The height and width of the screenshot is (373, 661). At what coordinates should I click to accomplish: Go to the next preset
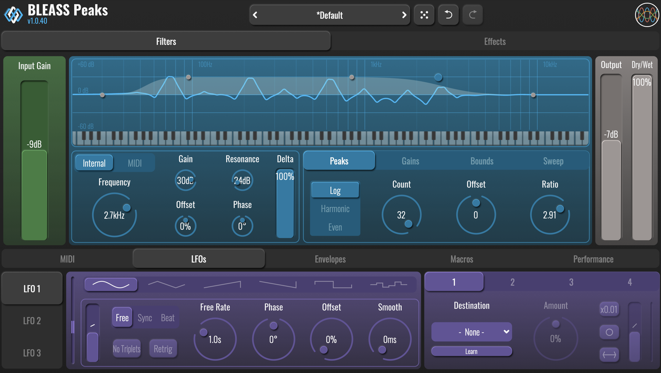coord(404,15)
